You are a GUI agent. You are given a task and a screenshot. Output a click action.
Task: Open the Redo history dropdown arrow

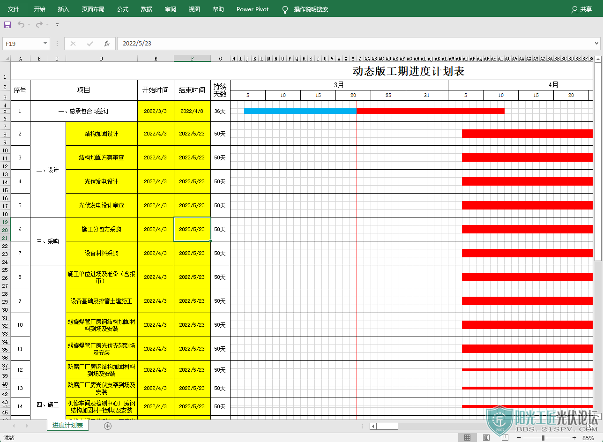(x=47, y=24)
